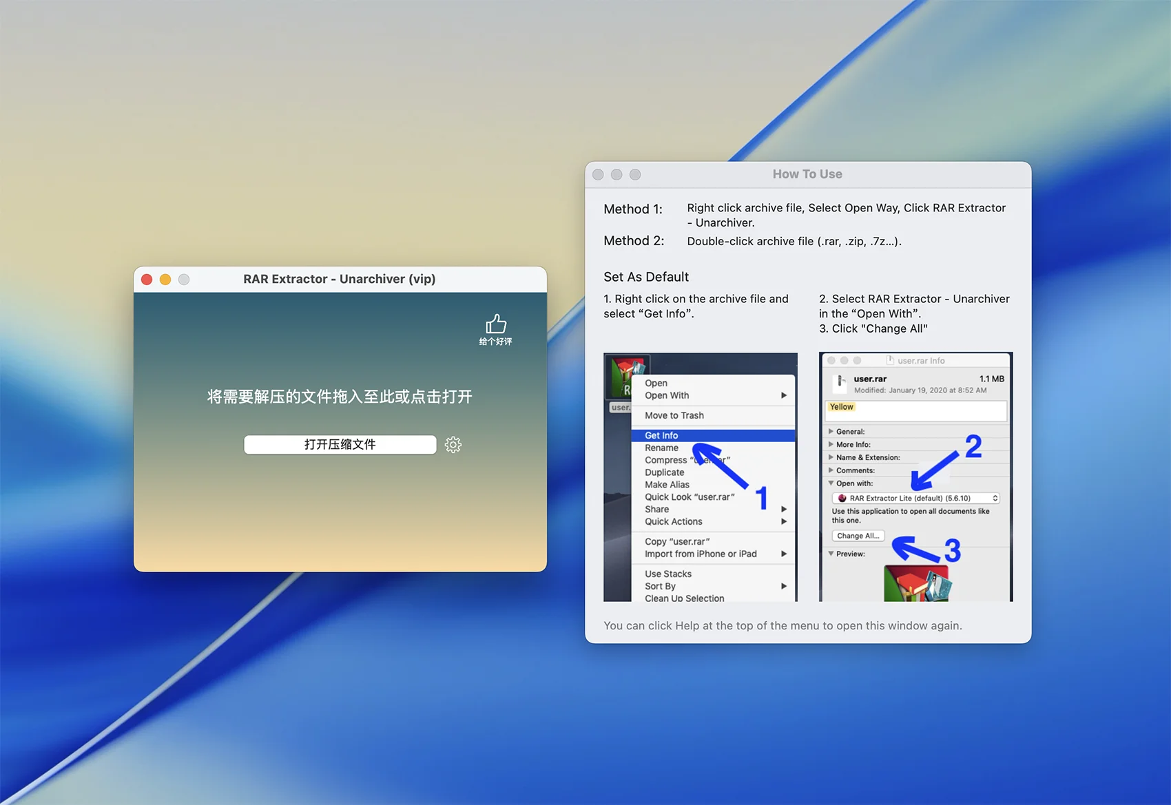Select Get Info in context menu
1171x805 pixels.
(x=661, y=435)
